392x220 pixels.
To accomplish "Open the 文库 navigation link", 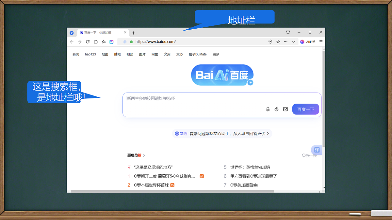I will (x=167, y=54).
